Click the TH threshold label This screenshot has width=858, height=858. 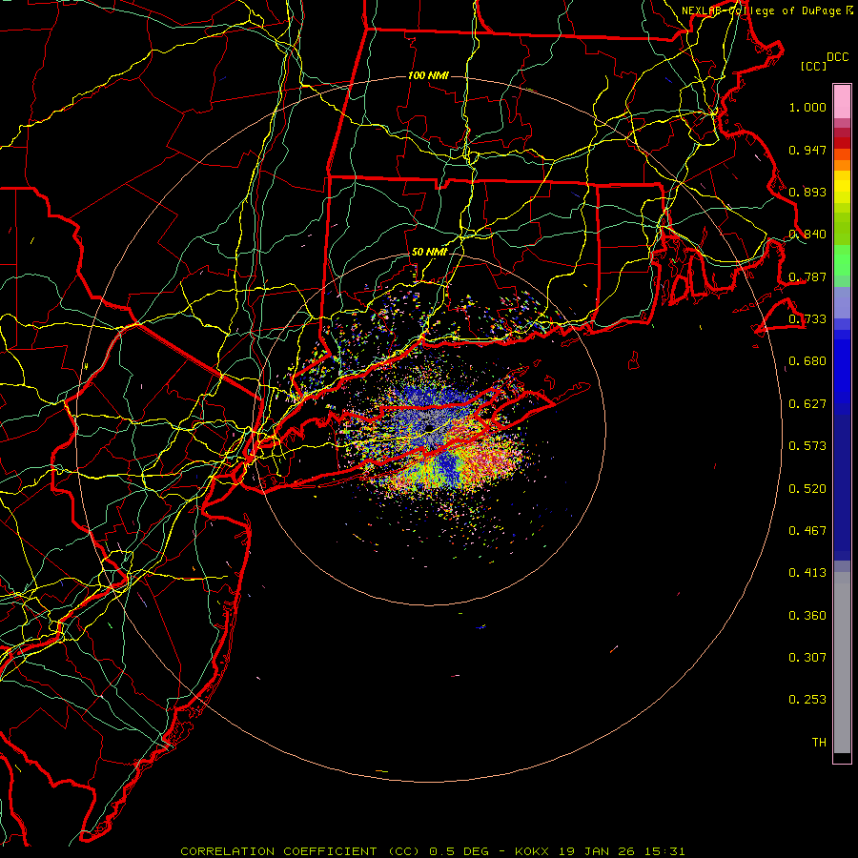819,743
